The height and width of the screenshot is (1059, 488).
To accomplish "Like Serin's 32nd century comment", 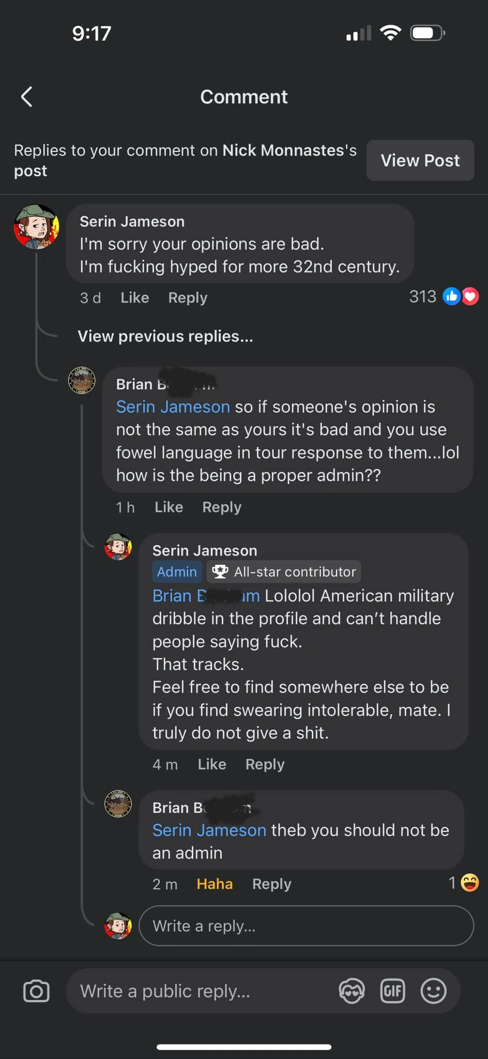I will pyautogui.click(x=134, y=298).
